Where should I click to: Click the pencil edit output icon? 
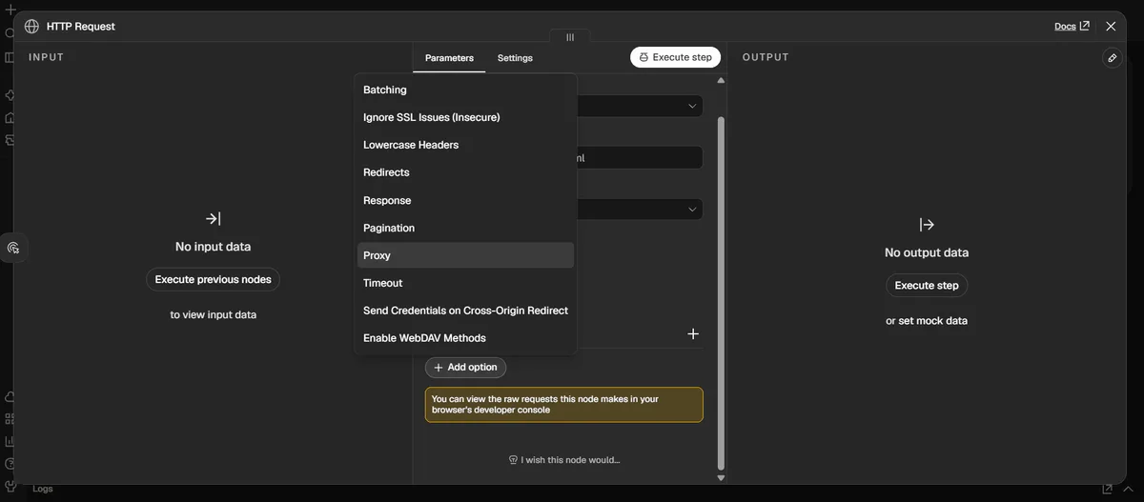point(1112,58)
